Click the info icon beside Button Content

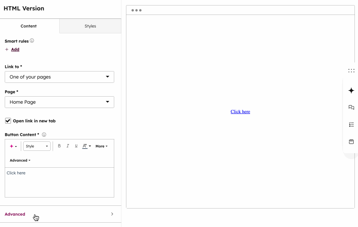pos(44,134)
